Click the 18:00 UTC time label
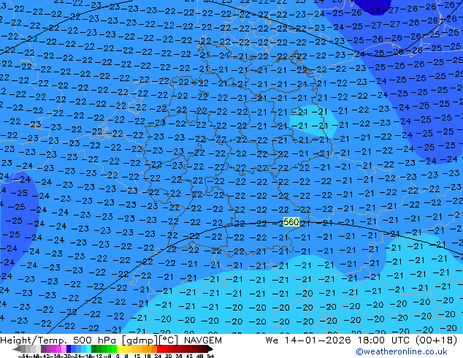Viewport: 463px width, 358px height. pyautogui.click(x=384, y=340)
